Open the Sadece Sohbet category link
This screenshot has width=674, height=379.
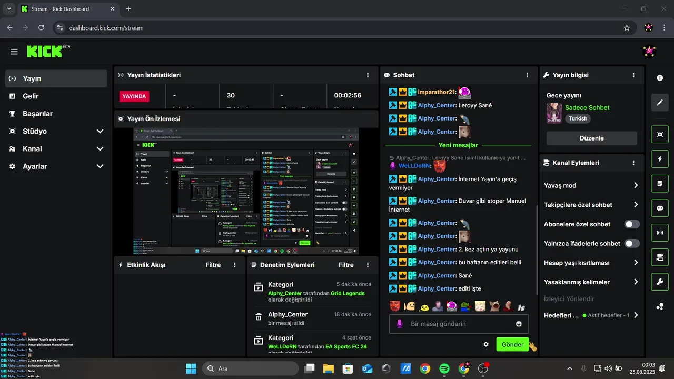(587, 107)
